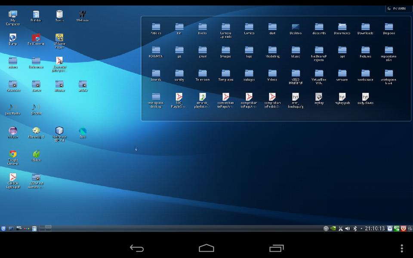The image size is (413, 258).
Task: Open the Dolphin file manager icon
Action: point(36,15)
